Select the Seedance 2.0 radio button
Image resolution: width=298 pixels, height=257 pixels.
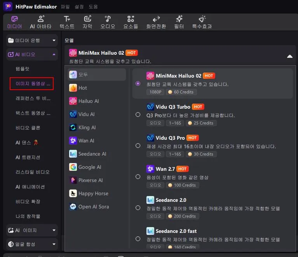(x=138, y=208)
